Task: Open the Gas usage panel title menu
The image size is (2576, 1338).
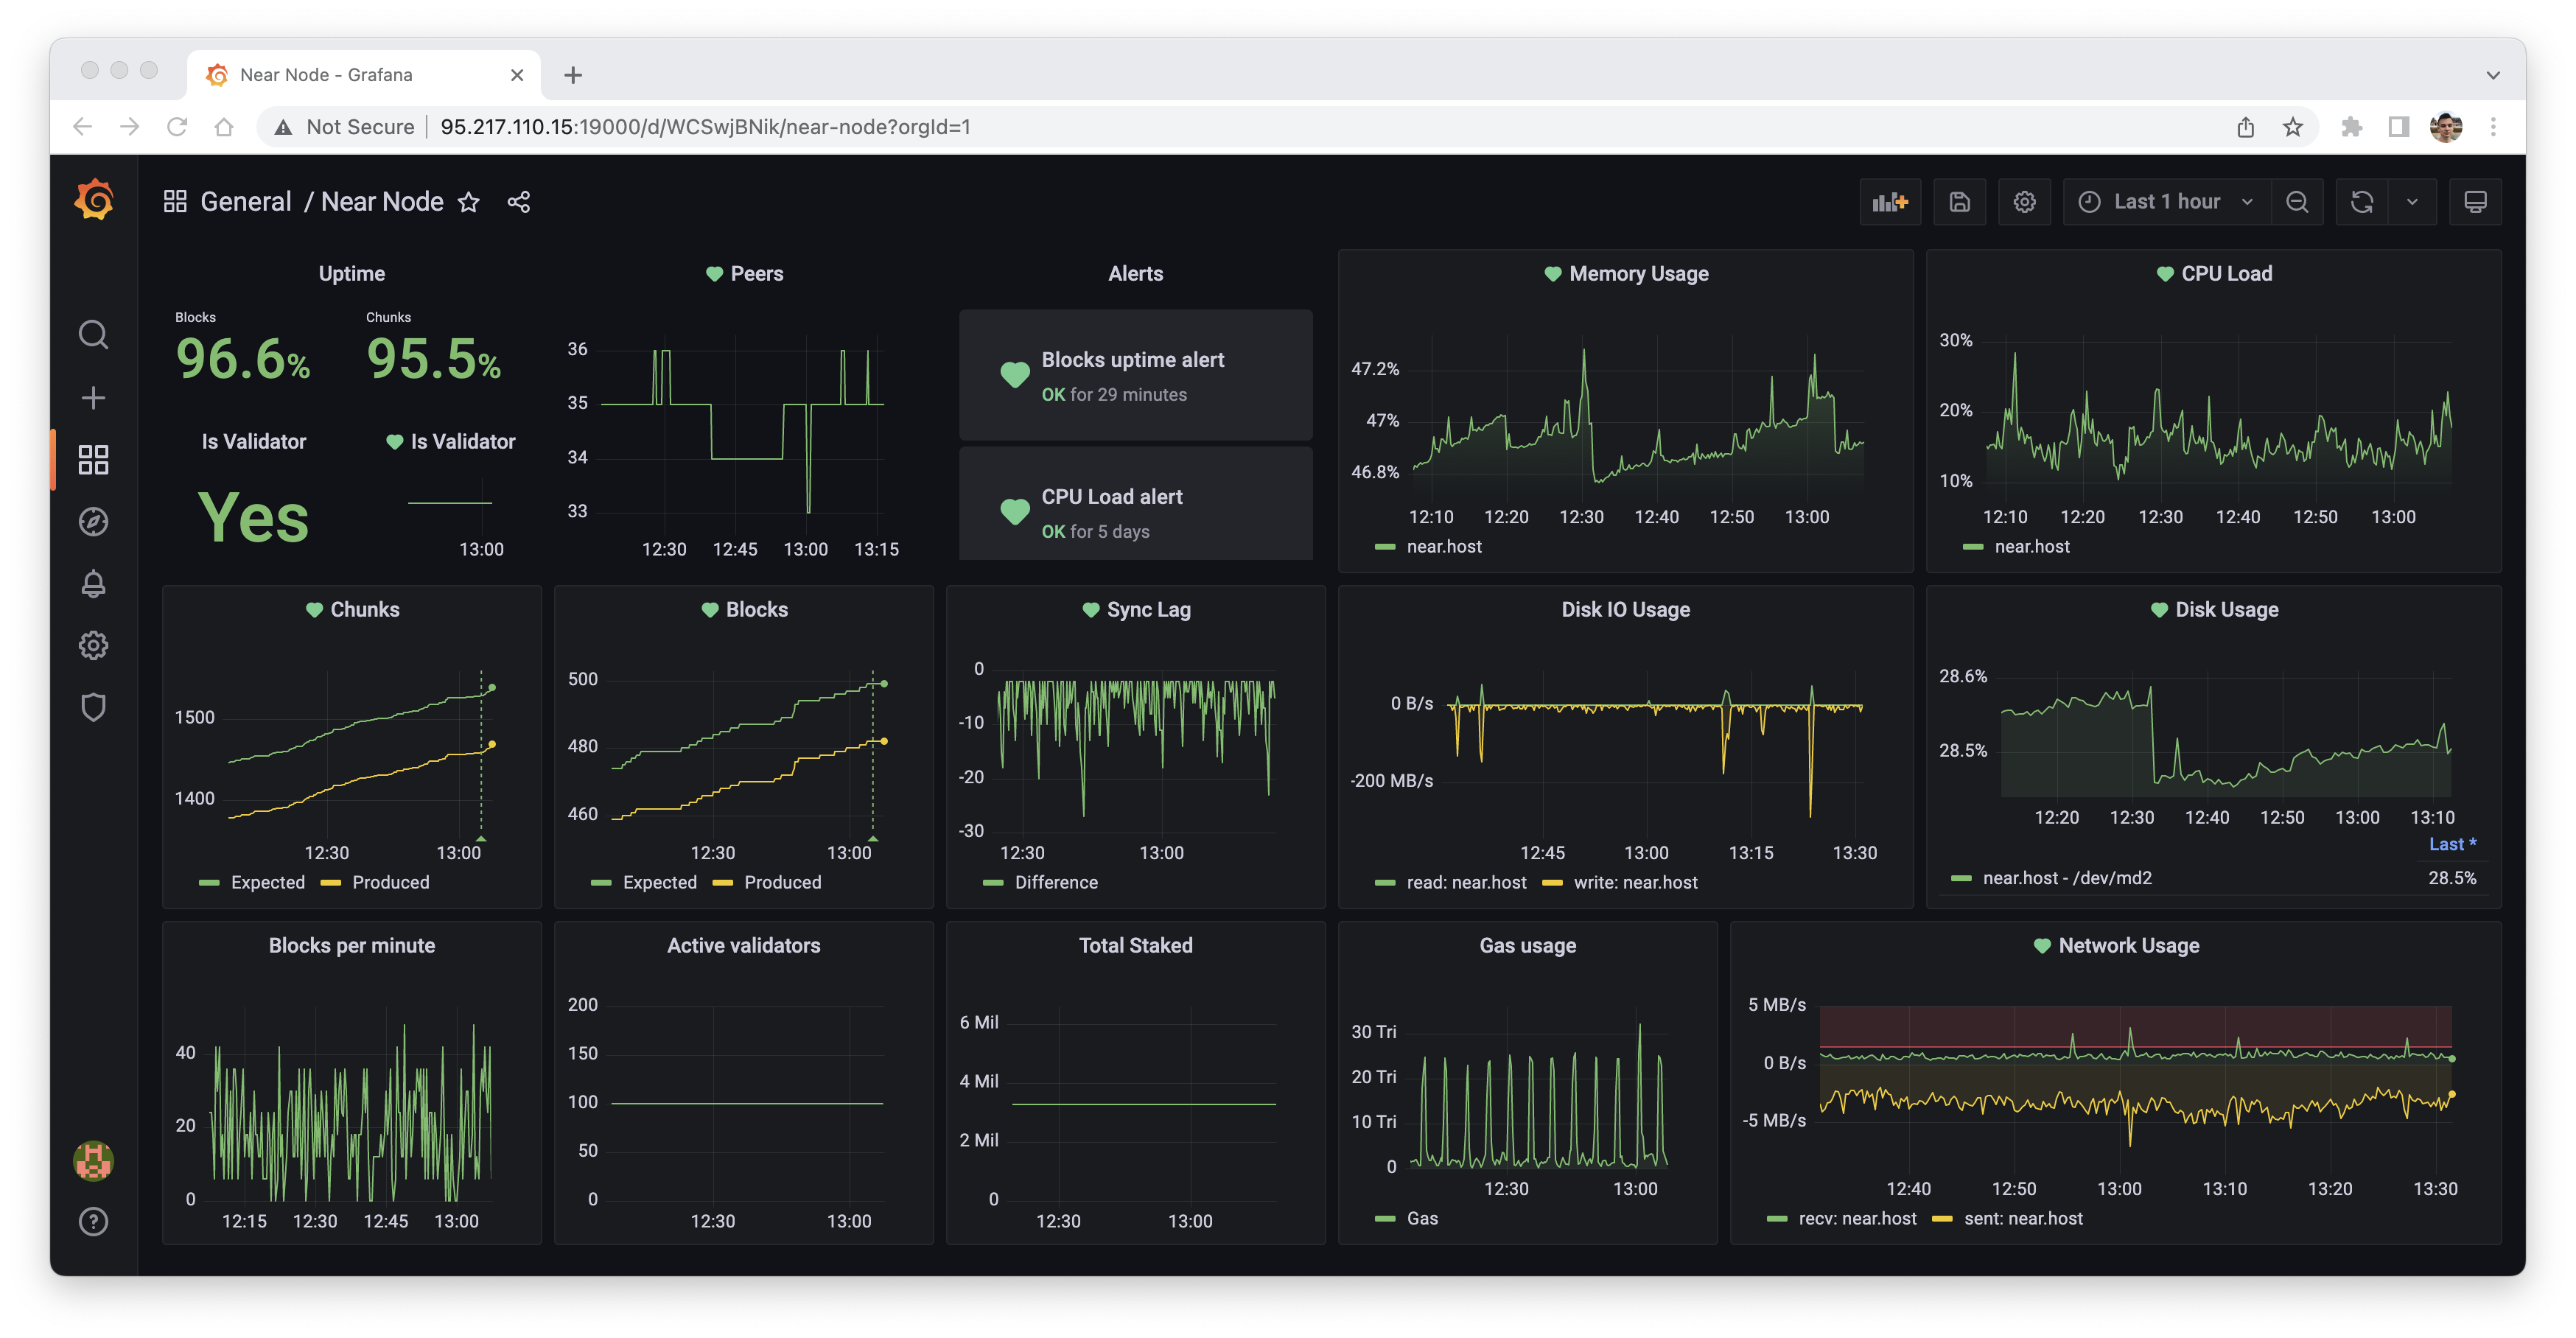Action: click(1527, 946)
